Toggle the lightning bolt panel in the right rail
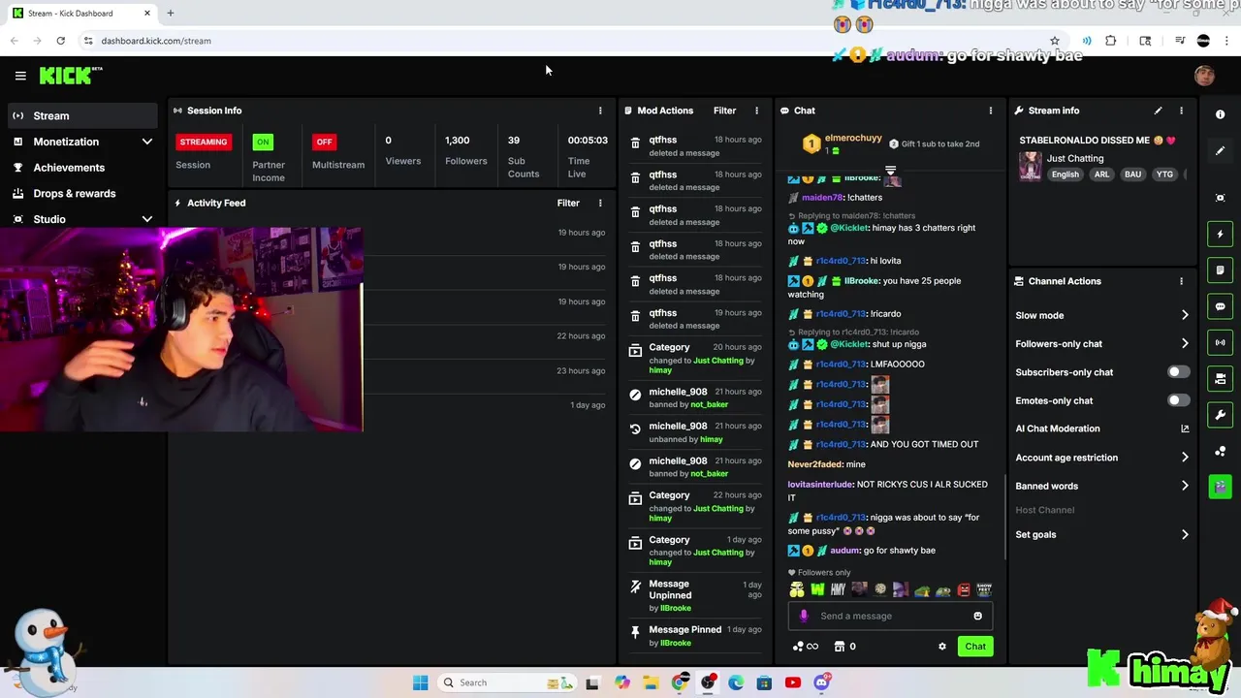1241x698 pixels. tap(1221, 234)
